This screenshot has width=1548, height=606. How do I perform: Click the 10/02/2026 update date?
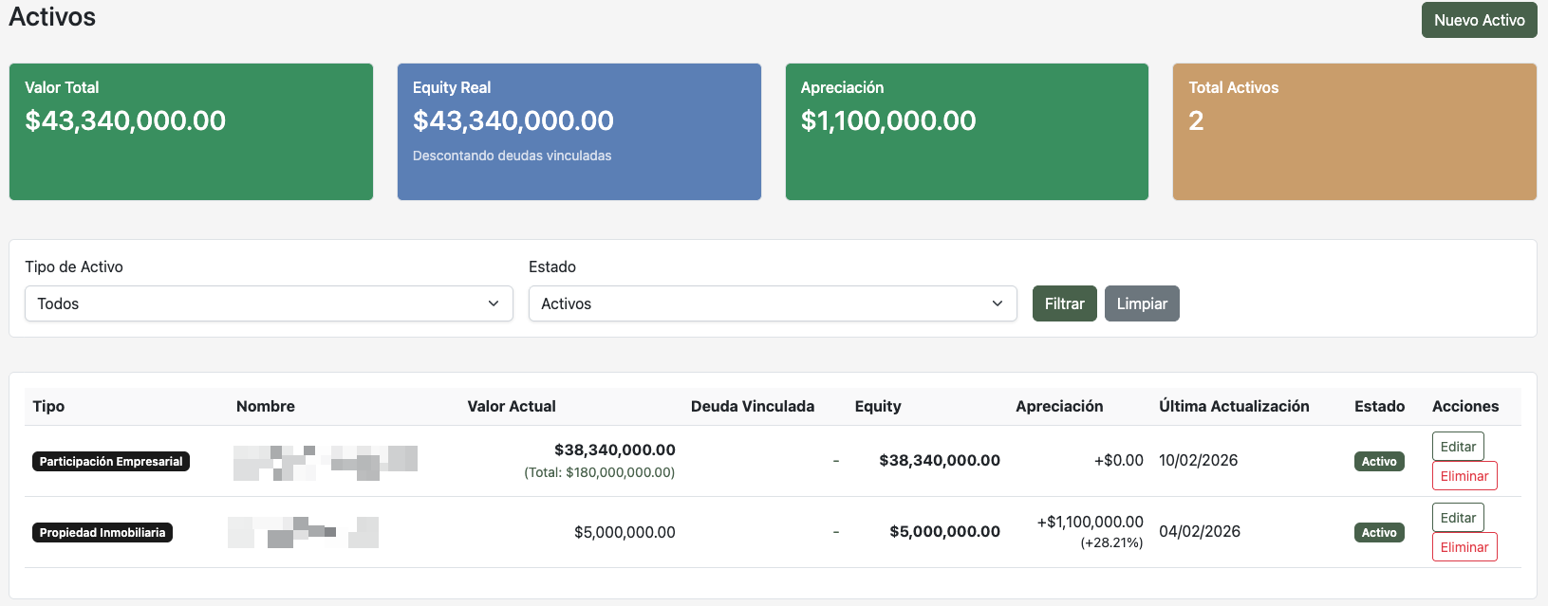click(x=1199, y=460)
